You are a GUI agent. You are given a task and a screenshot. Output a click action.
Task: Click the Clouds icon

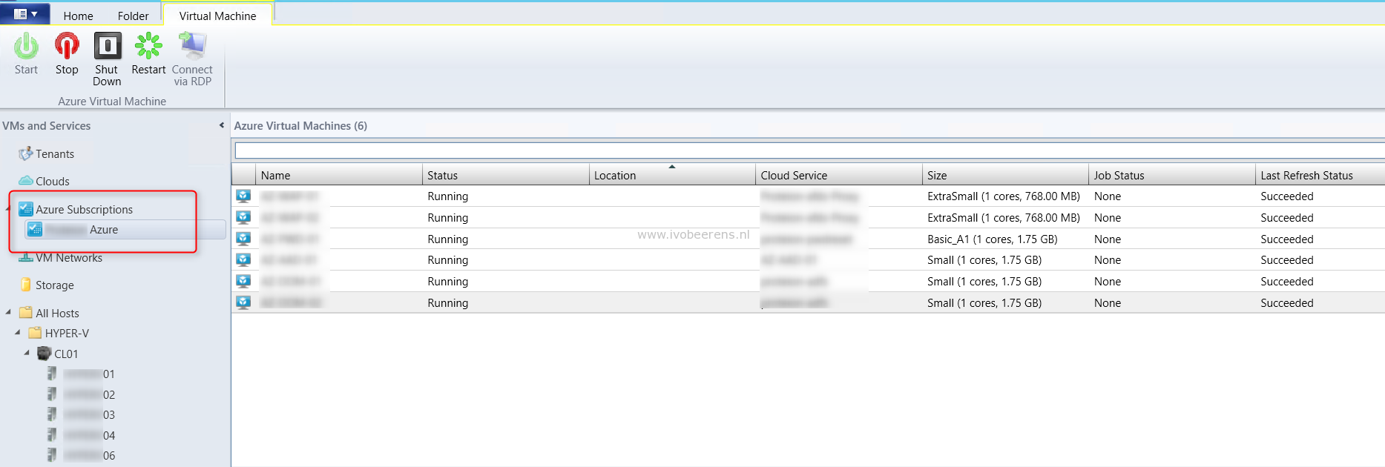[x=26, y=181]
